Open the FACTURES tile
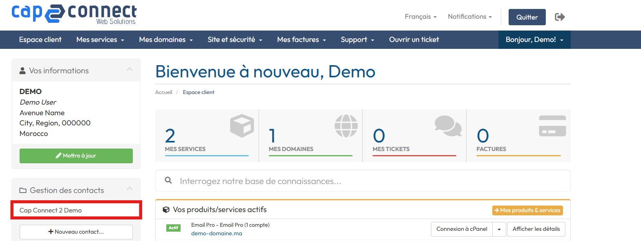 pyautogui.click(x=518, y=136)
